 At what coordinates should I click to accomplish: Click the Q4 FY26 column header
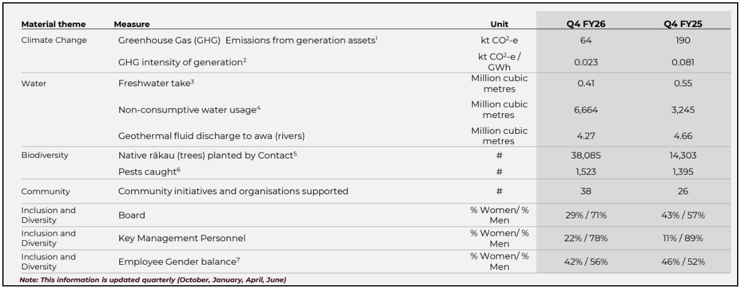click(585, 24)
